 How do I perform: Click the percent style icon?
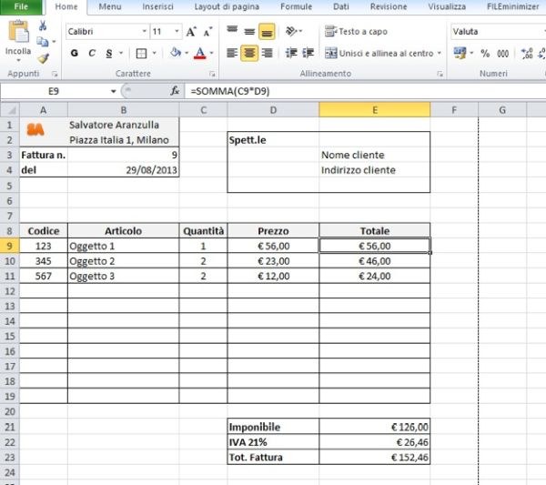pos(483,54)
